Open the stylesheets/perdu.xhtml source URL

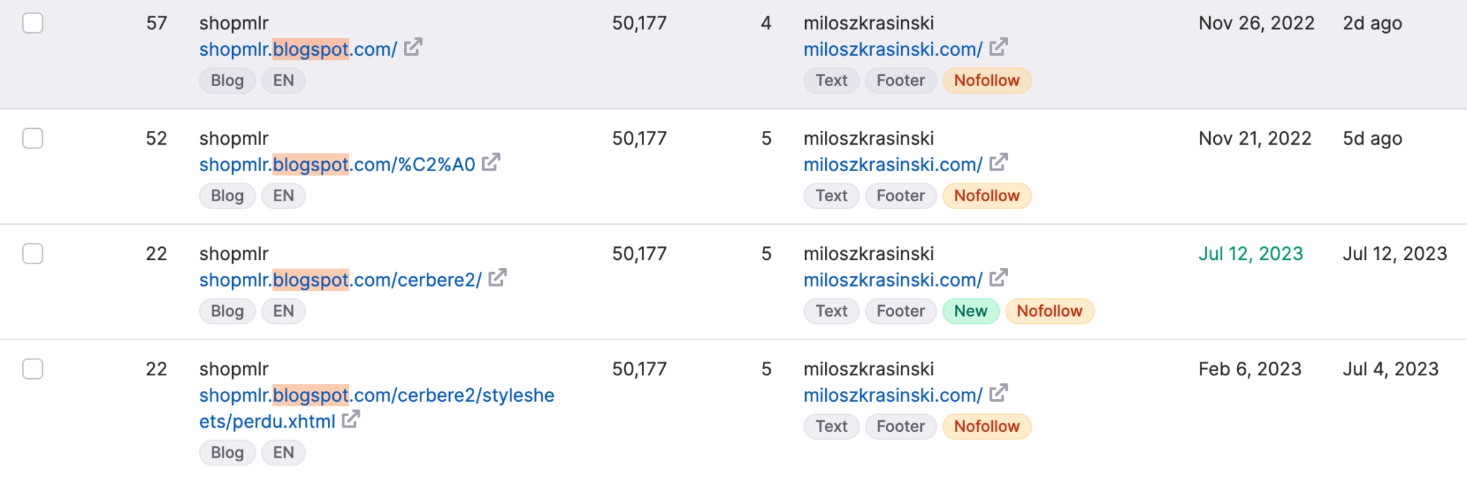(377, 408)
